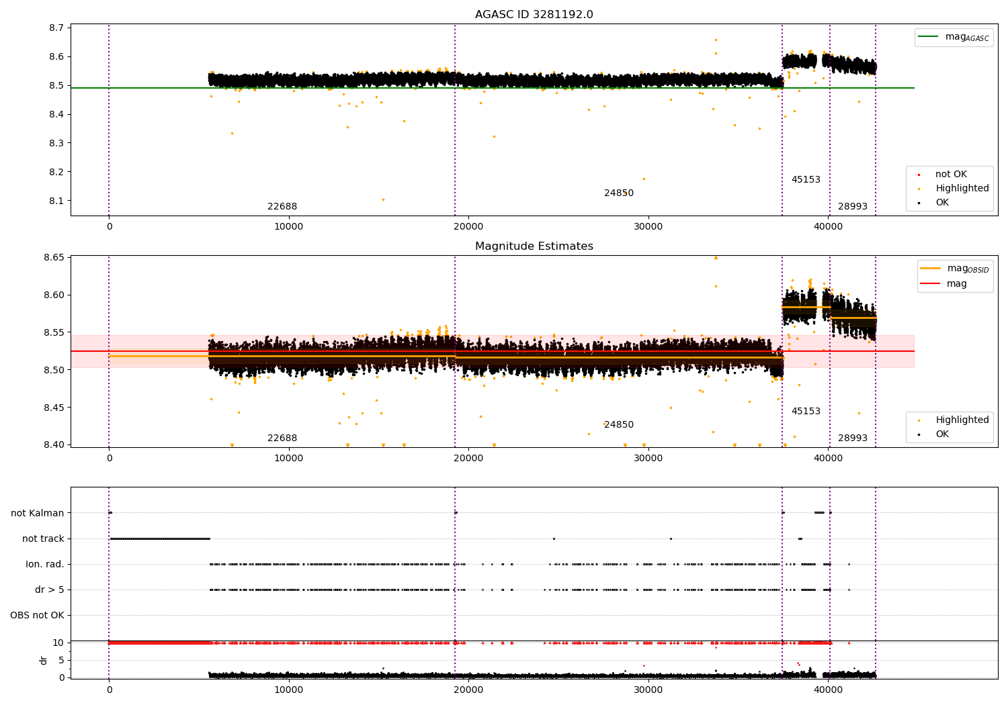
Task: Click x-axis tick 40000 under Magnitude Estimates plot
Action: click(828, 459)
